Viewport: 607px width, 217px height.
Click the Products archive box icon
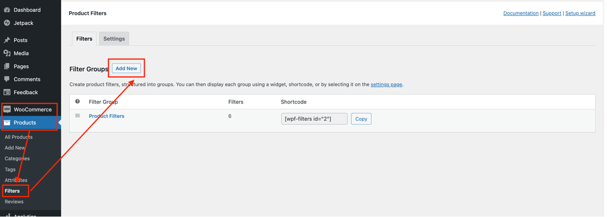pos(7,123)
